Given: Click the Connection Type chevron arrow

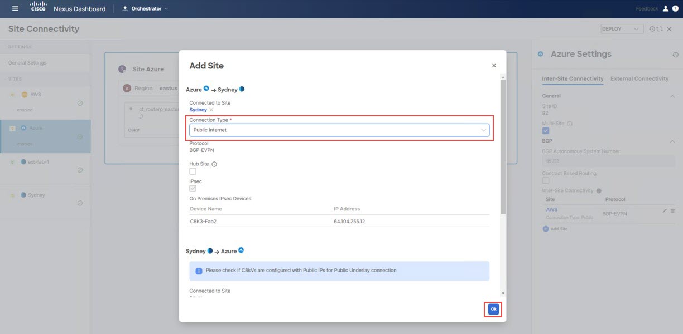Looking at the screenshot, I should [x=483, y=130].
